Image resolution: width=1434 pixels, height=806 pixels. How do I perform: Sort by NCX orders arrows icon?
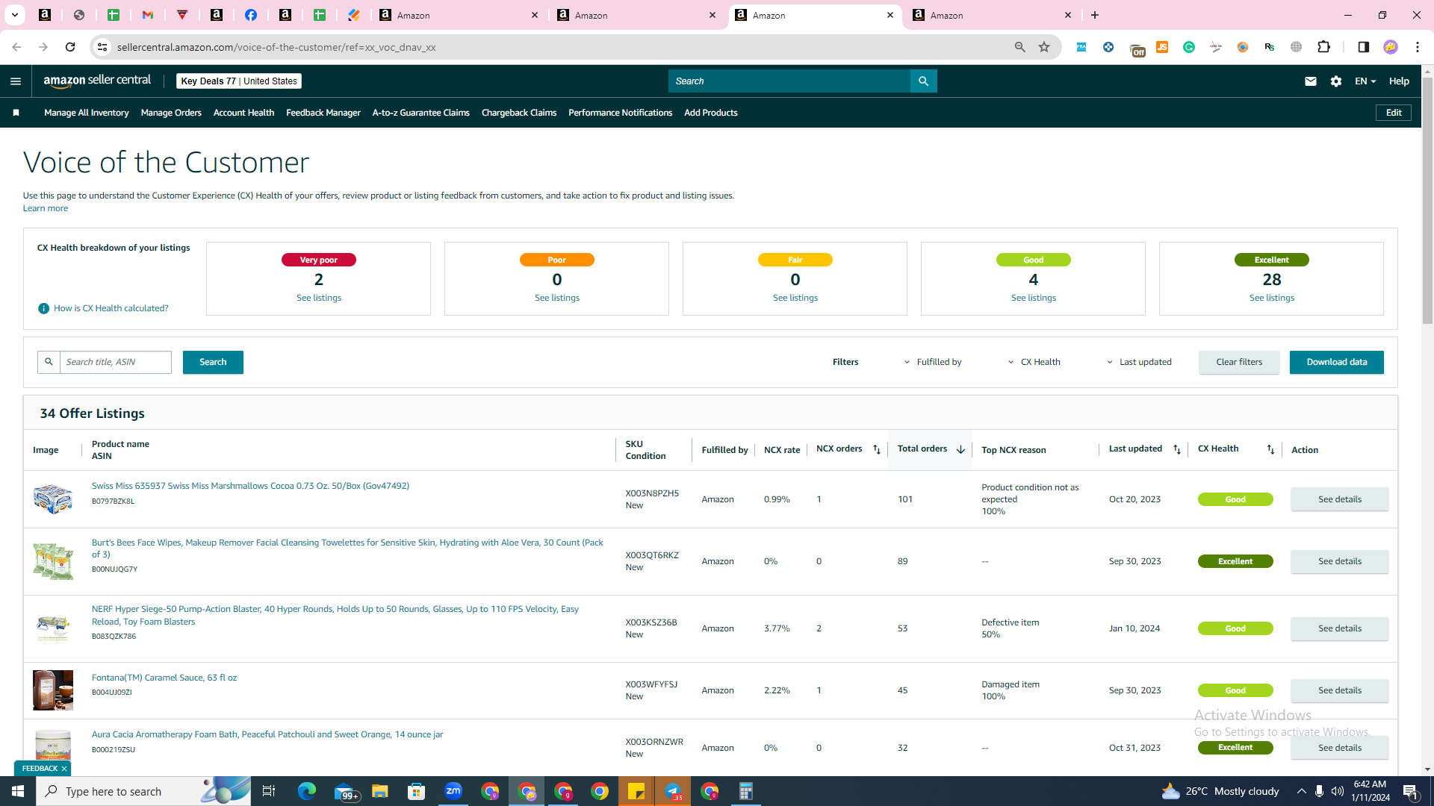(877, 449)
